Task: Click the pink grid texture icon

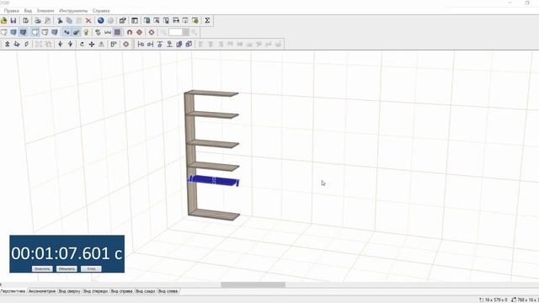Action: 117,32
